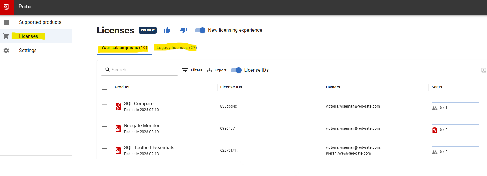Screen dimensions: 487x176
Task: Tick the Redgate Monitor row checkbox
Action: click(x=104, y=129)
